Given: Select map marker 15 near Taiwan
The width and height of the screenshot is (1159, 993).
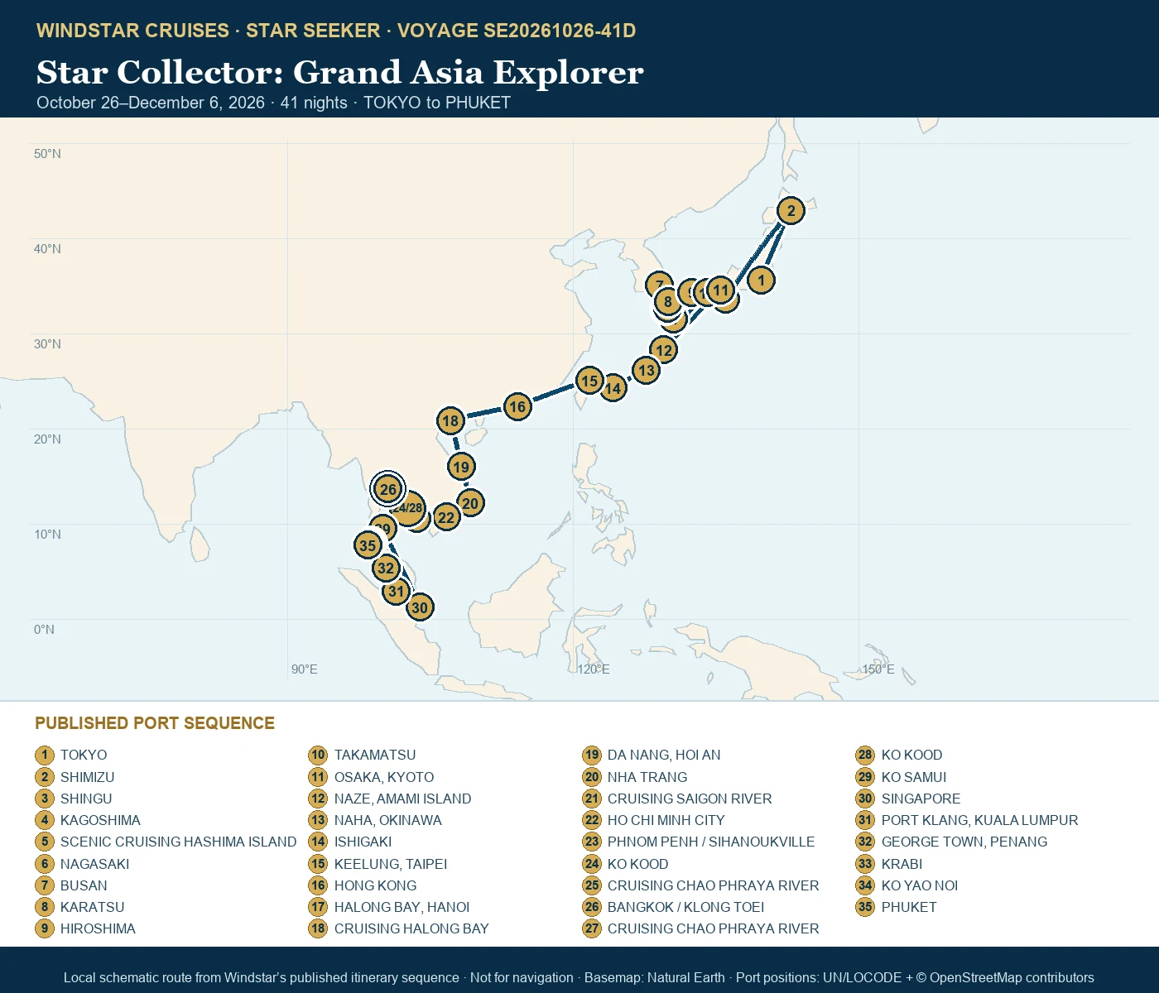Looking at the screenshot, I should point(589,381).
